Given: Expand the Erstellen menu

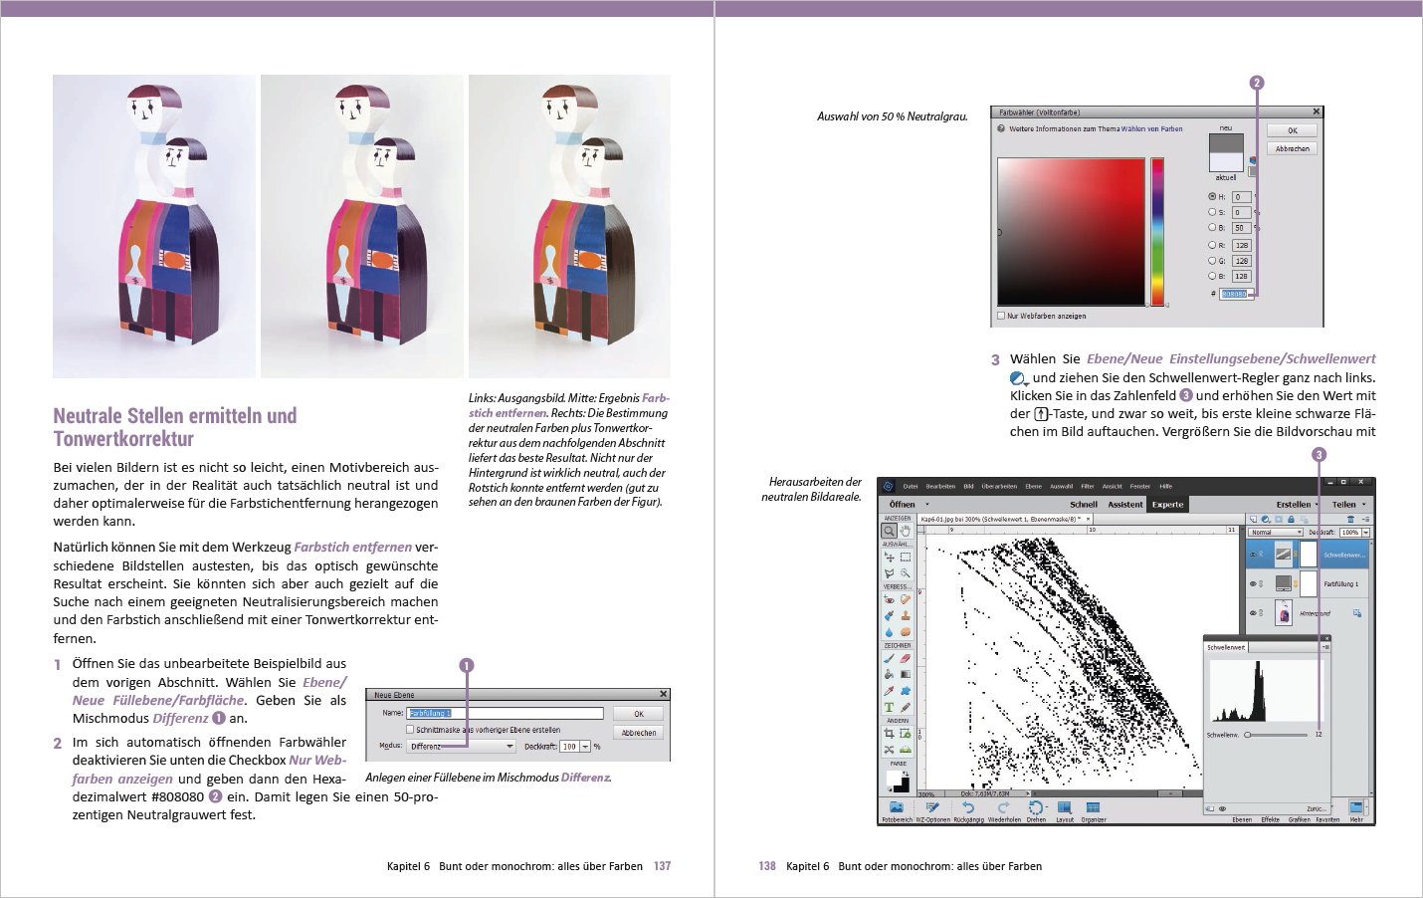Looking at the screenshot, I should coord(1298,505).
